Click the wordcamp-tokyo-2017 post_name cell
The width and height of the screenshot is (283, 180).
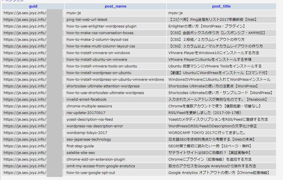point(87,133)
